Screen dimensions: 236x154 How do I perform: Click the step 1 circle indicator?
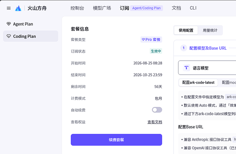pos(184,48)
